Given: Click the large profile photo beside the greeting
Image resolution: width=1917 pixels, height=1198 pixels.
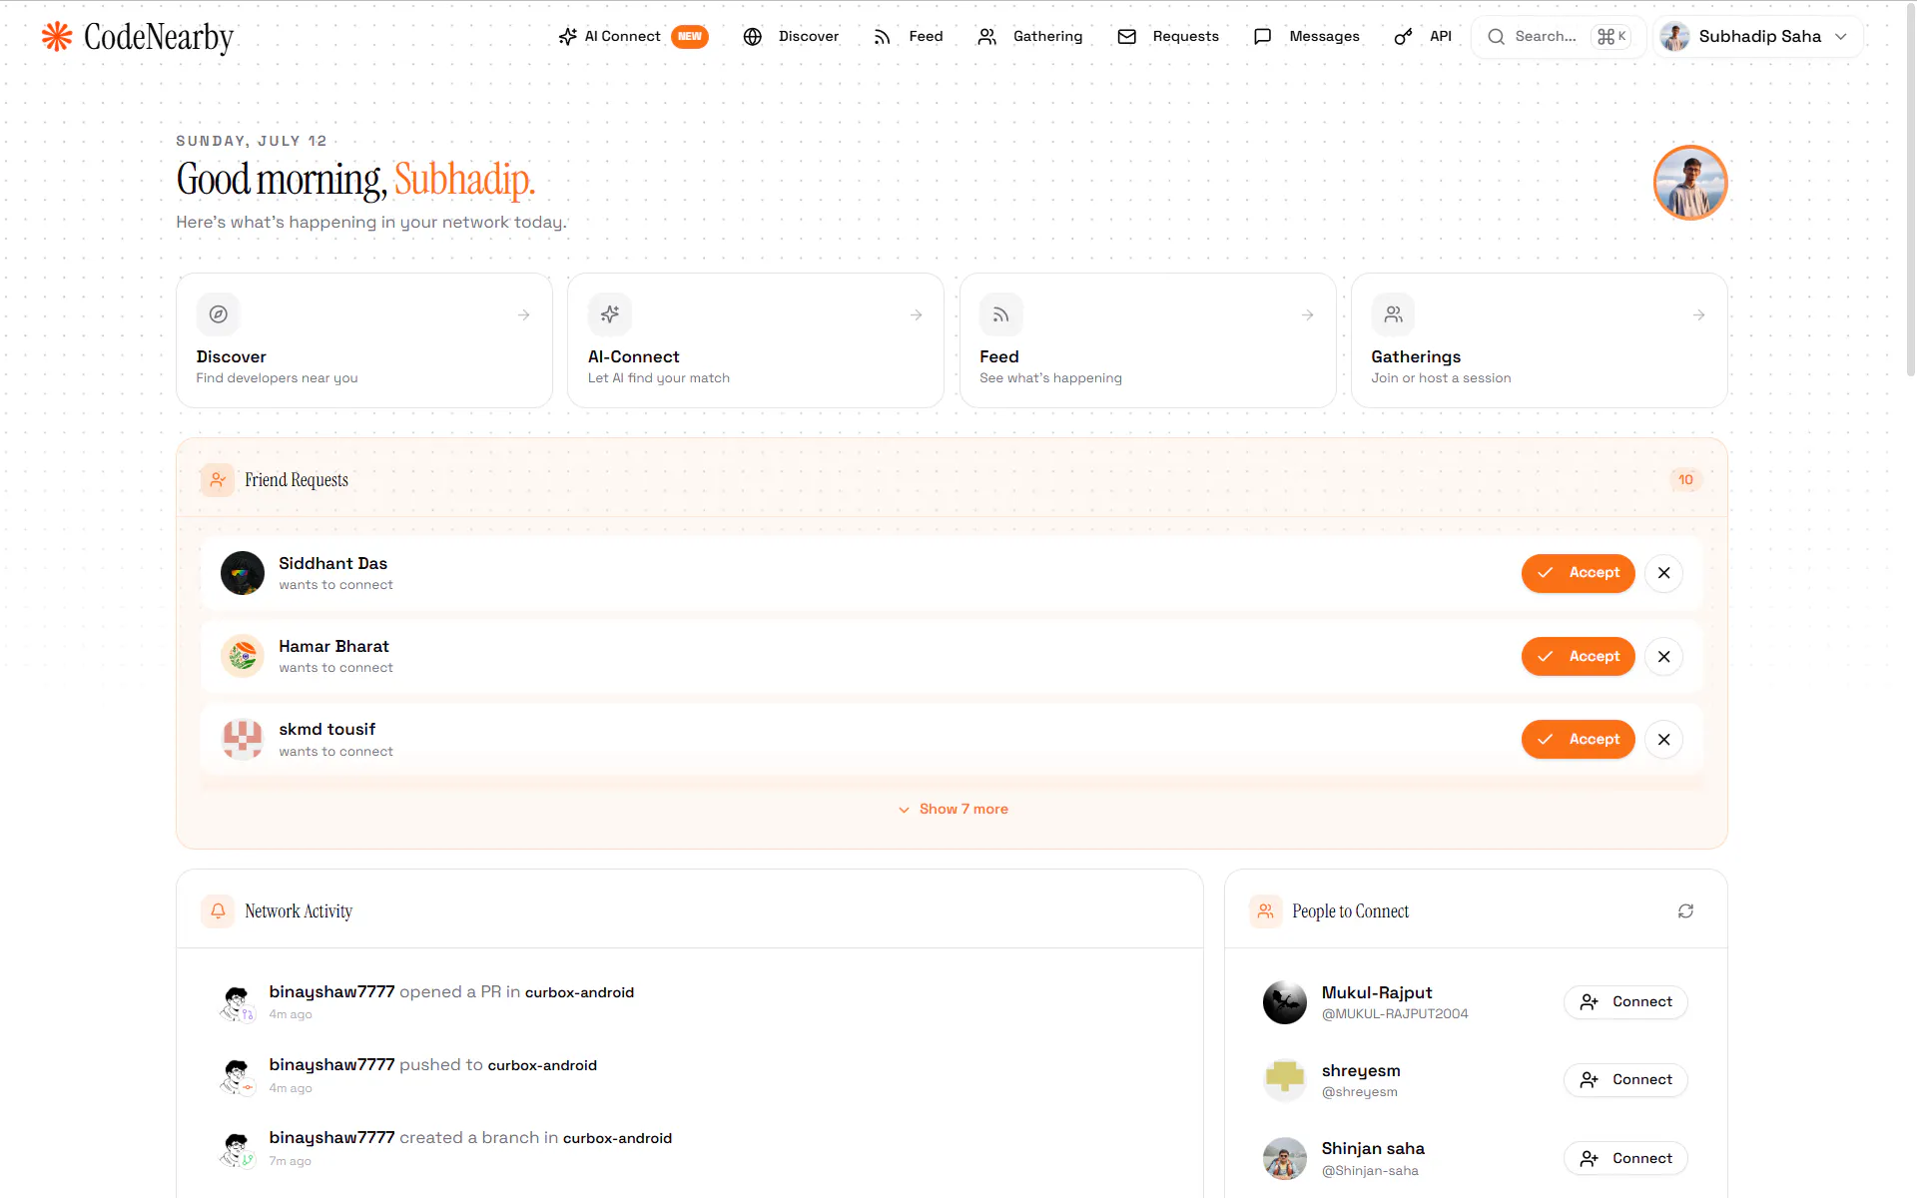Looking at the screenshot, I should coord(1690,183).
